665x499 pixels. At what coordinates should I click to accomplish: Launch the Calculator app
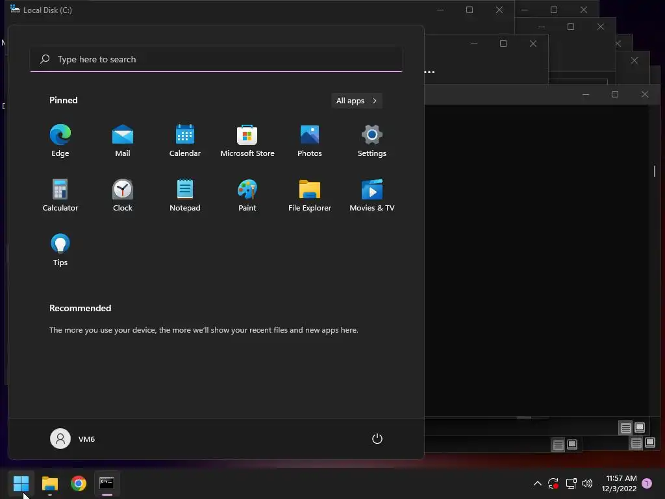click(60, 195)
